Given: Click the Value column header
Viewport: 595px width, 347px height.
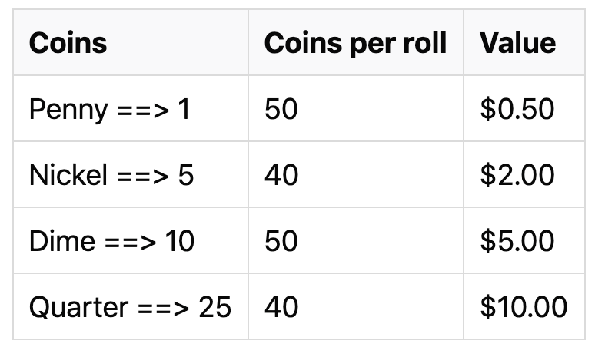Looking at the screenshot, I should pyautogui.click(x=517, y=43).
